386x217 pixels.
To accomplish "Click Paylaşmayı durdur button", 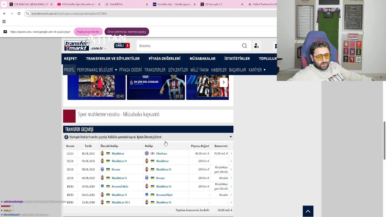I will pyautogui.click(x=88, y=32).
